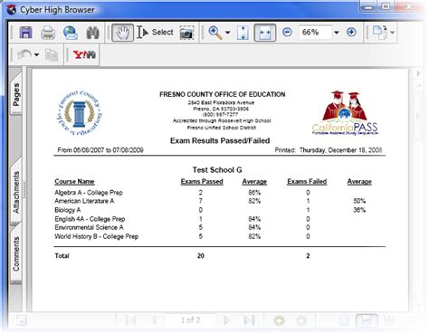
Task: Select the magnifying glass Zoom In tool
Action: (215, 33)
